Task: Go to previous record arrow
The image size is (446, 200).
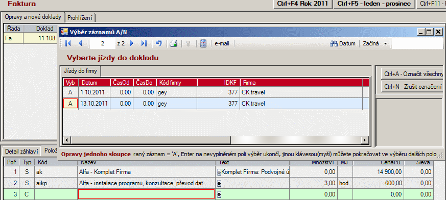Action: (80, 43)
